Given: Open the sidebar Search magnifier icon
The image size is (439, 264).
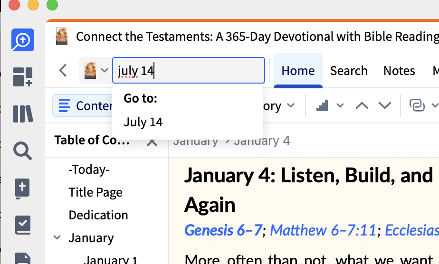Looking at the screenshot, I should pyautogui.click(x=23, y=151).
